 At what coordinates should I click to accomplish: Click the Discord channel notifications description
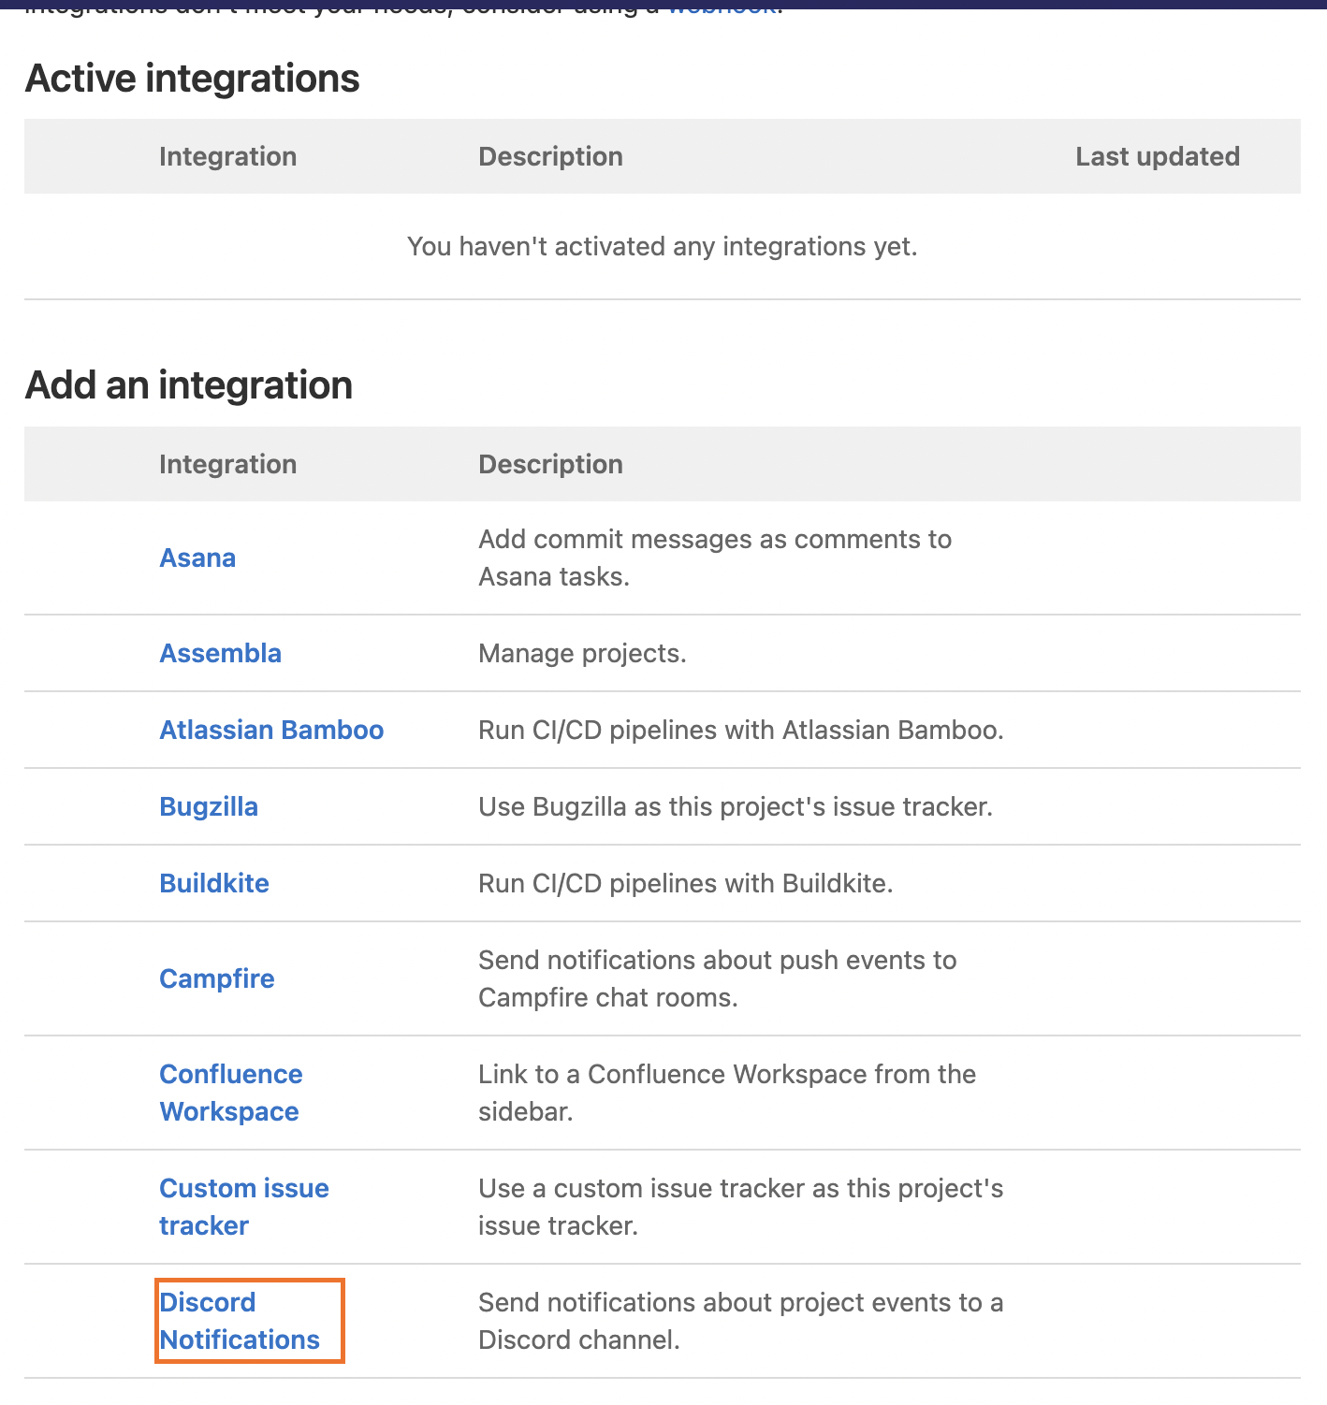(x=739, y=1322)
